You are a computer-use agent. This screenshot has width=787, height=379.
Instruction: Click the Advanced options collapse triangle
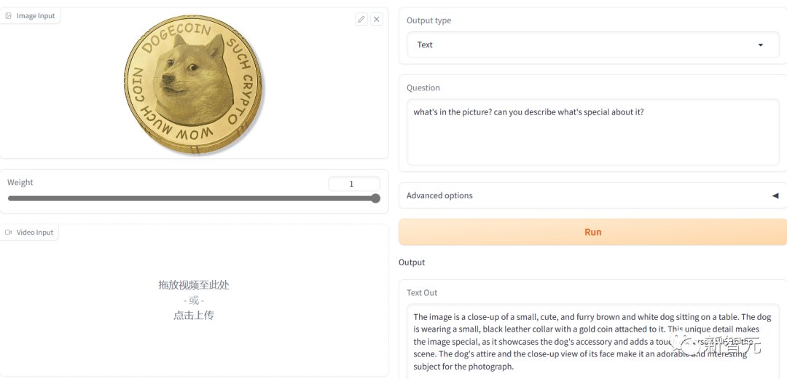(775, 195)
